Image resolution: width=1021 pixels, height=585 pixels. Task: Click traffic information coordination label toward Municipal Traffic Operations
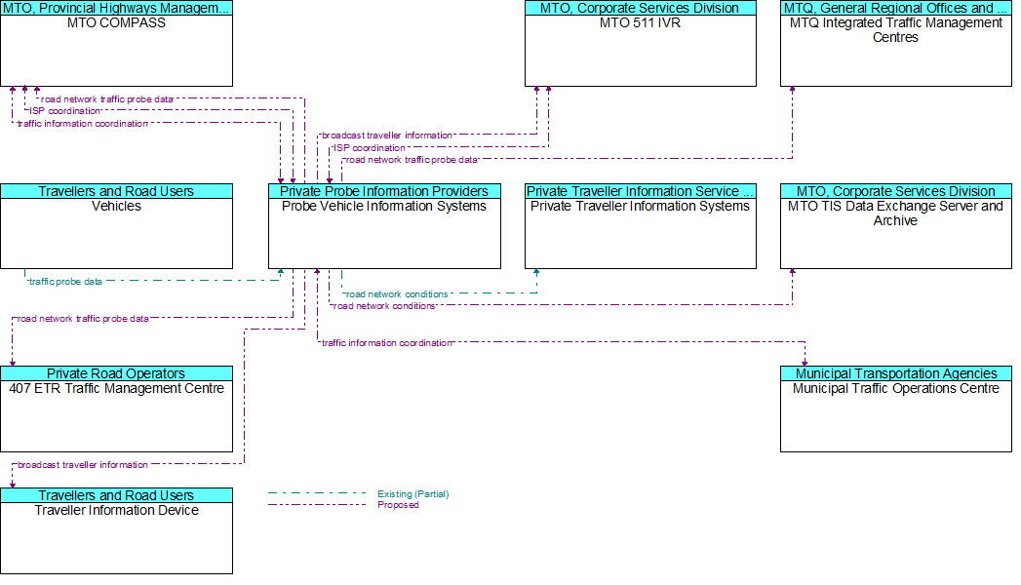tap(387, 343)
